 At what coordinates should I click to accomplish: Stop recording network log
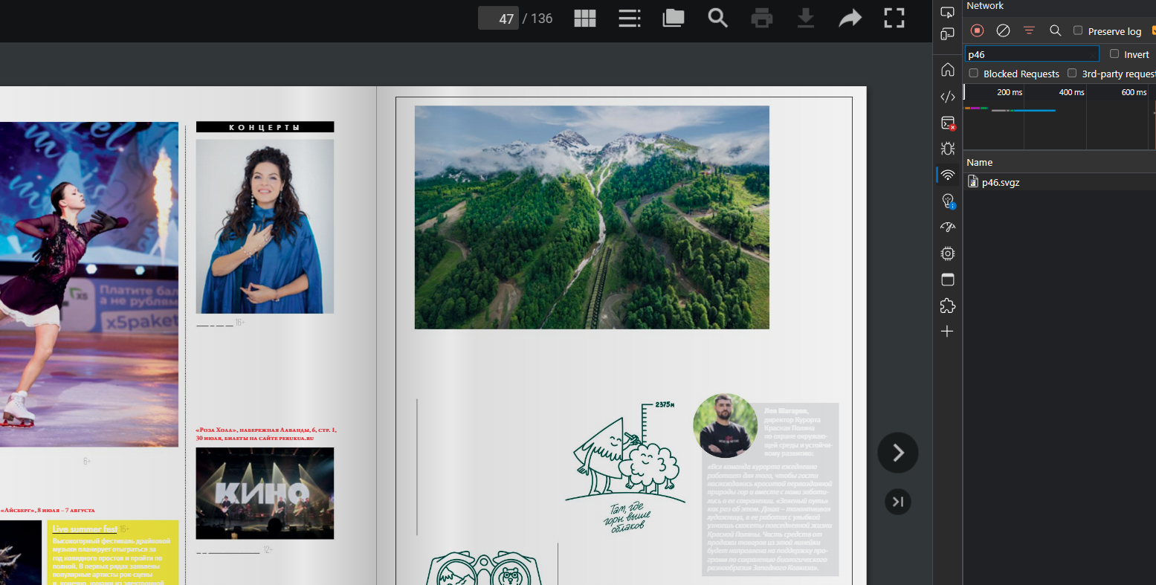pyautogui.click(x=978, y=30)
